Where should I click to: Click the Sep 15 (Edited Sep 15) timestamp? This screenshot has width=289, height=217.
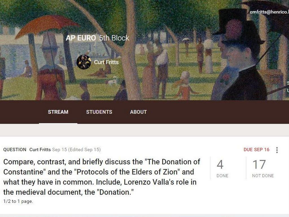click(76, 150)
